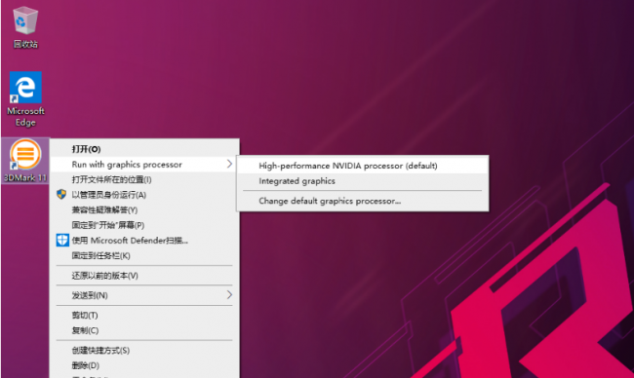The width and height of the screenshot is (634, 378).
Task: Choose 复制(C) from the context menu
Action: [144, 330]
